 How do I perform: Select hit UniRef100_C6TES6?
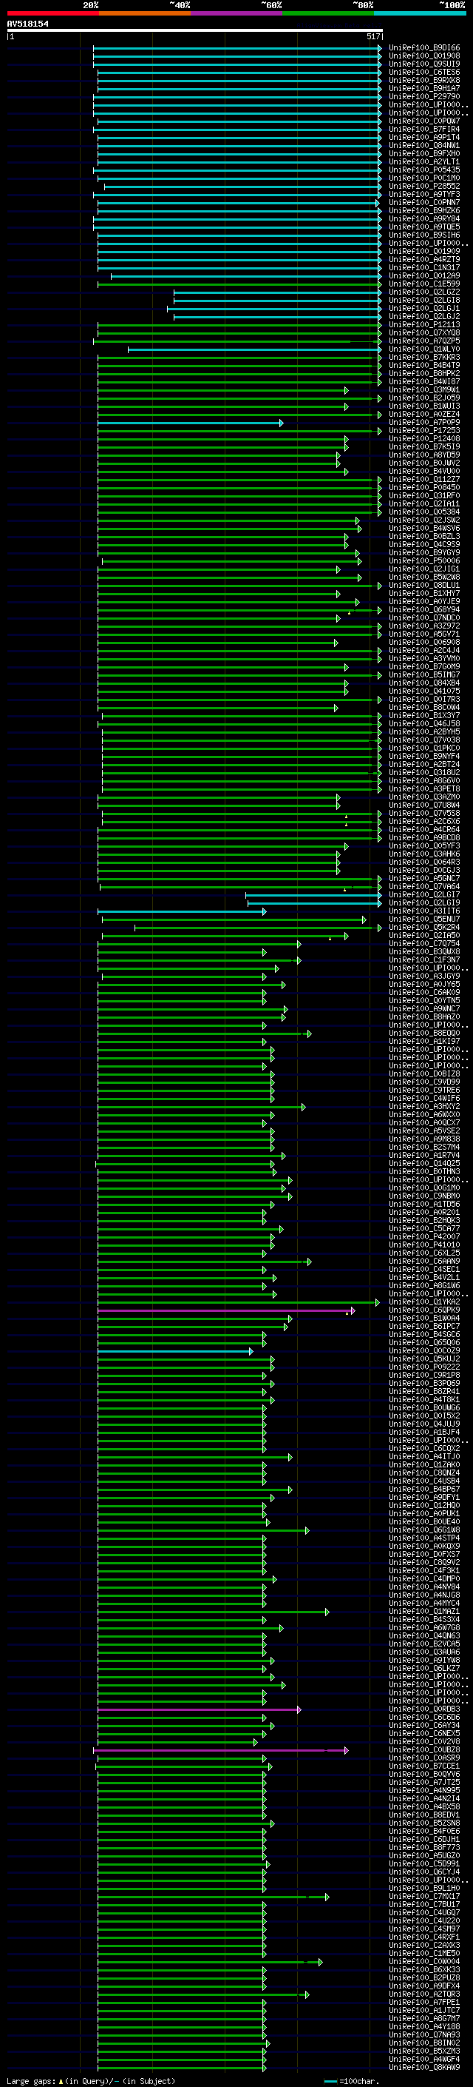424,73
